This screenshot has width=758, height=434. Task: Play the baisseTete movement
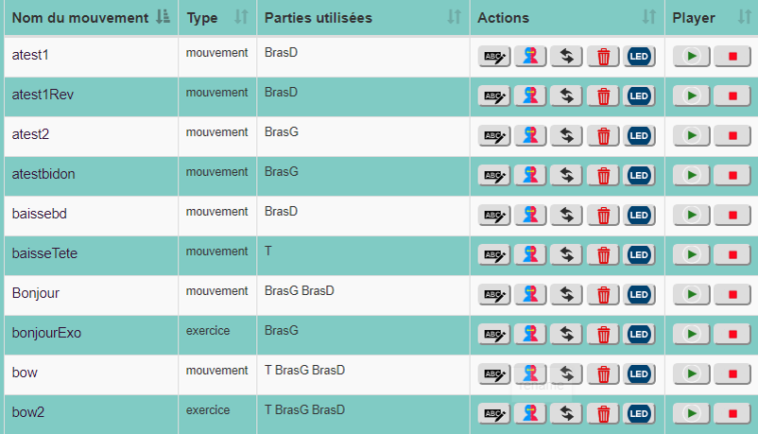coord(692,255)
